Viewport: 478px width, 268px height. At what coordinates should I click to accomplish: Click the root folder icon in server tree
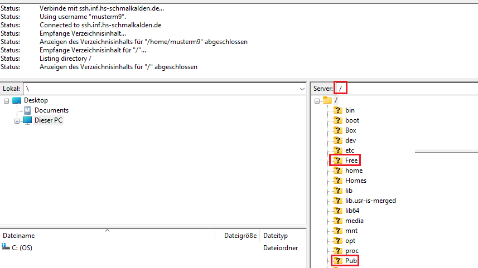(327, 100)
